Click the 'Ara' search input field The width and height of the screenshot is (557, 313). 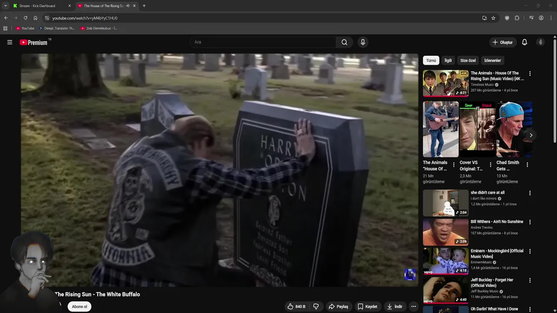coord(262,42)
